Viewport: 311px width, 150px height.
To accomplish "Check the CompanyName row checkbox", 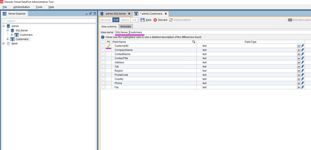I will pos(103,50).
